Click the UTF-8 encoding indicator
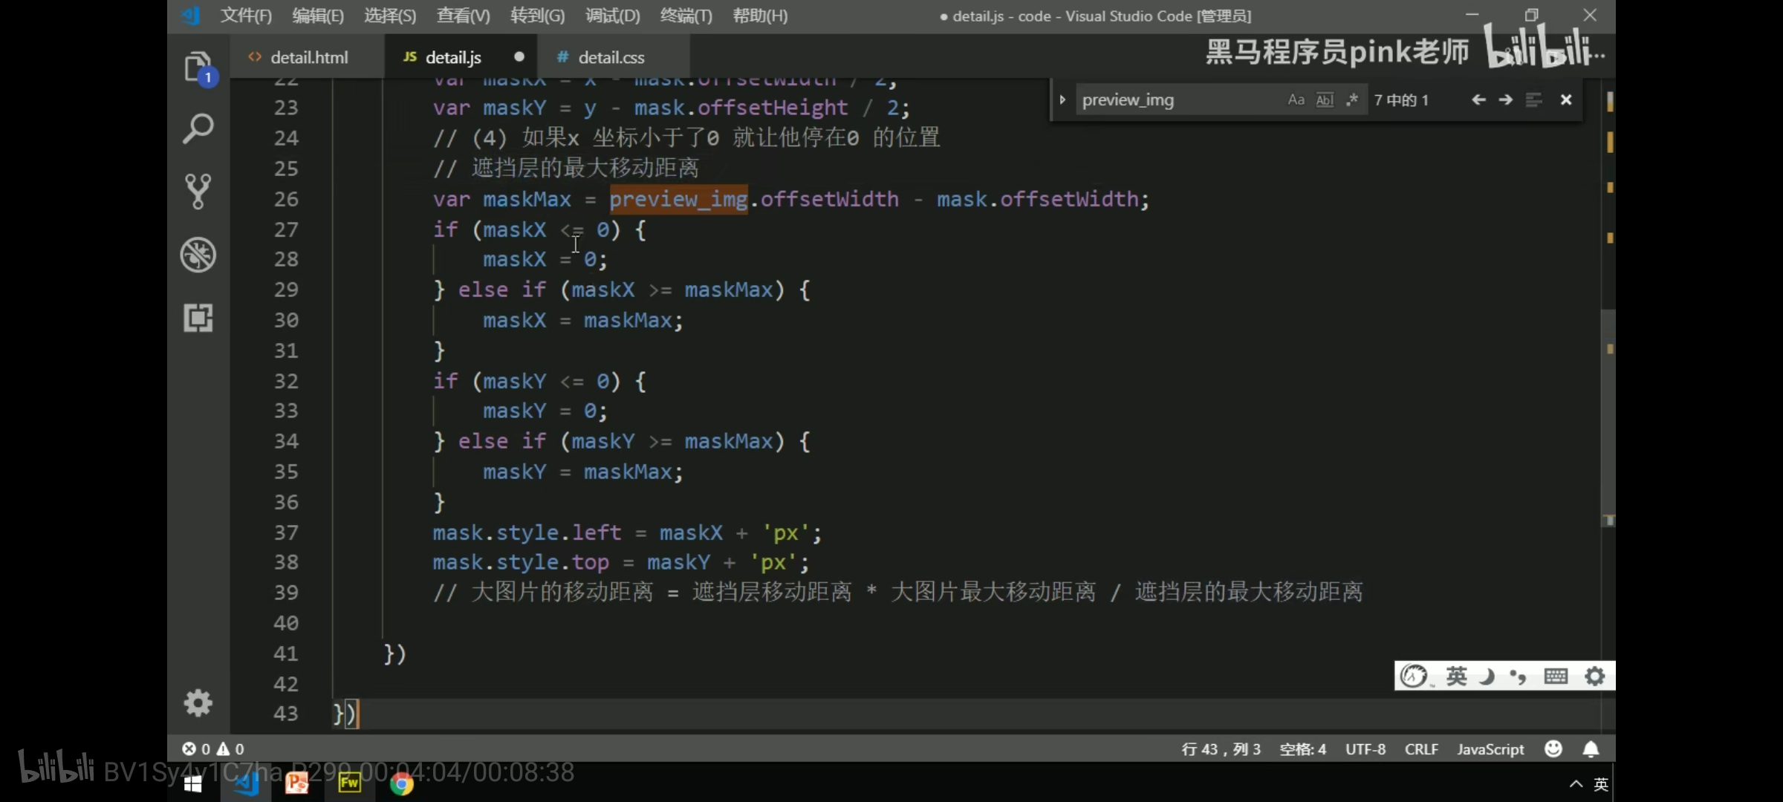1783x802 pixels. point(1365,749)
